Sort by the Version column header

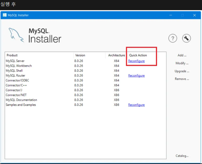(90, 55)
